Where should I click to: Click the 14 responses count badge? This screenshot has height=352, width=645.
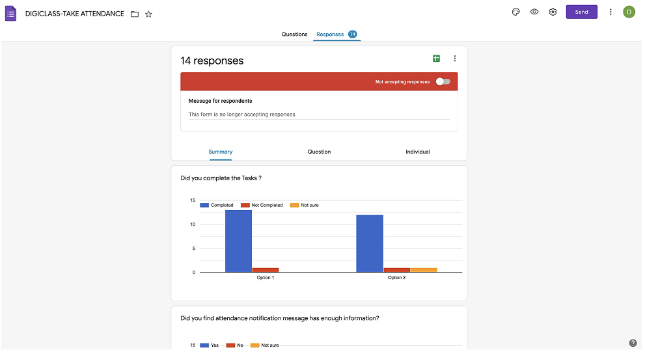(x=353, y=34)
